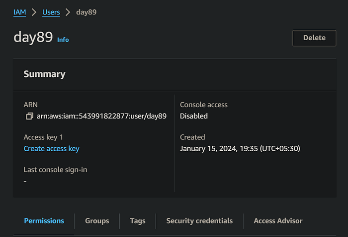Click the chevron after Users in breadcrumb
Screen dimensions: 348x237
point(68,12)
